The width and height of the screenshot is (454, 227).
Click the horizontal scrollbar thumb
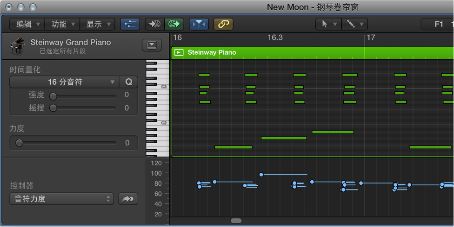236,221
